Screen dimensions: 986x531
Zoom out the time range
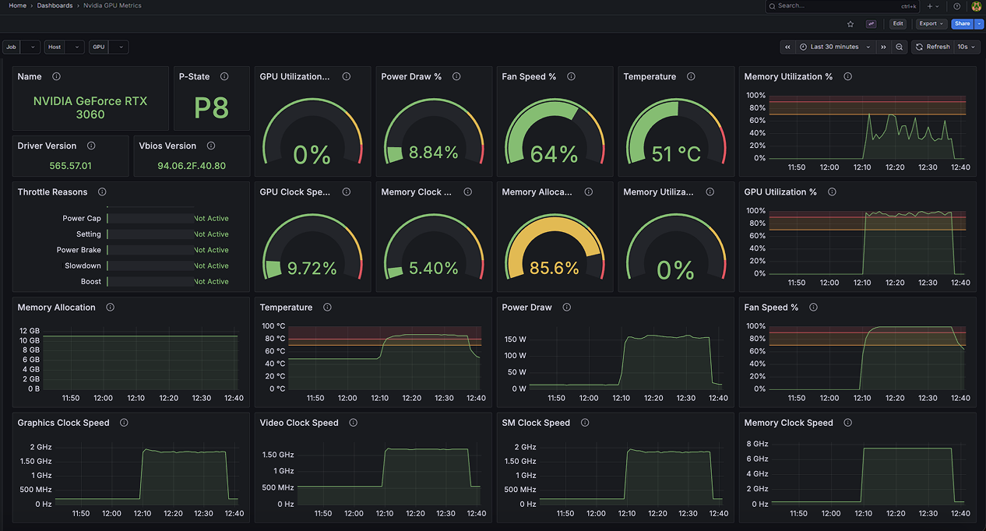click(900, 47)
